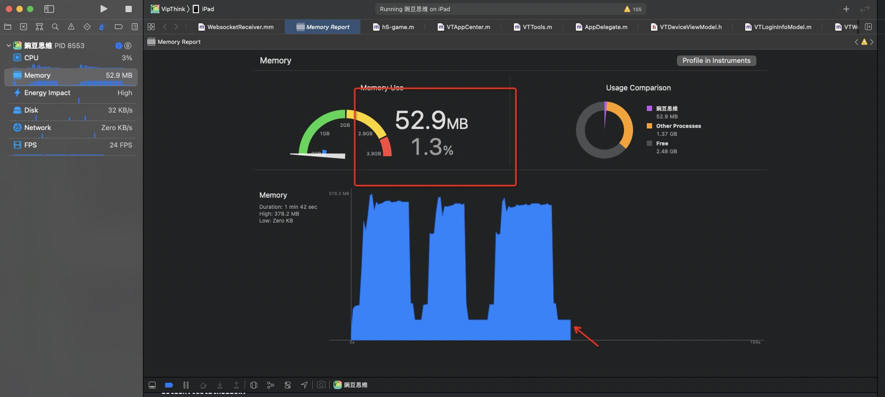885x397 pixels.
Task: Open the Test navigator diamond icon
Action: tap(87, 26)
